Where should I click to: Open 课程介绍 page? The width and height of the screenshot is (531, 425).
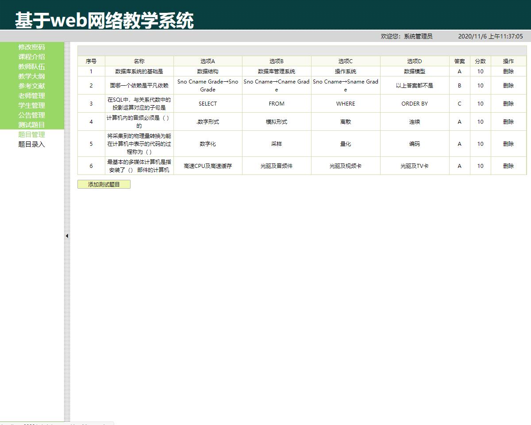point(31,57)
